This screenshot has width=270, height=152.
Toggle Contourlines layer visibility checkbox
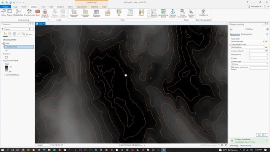coord(5,47)
